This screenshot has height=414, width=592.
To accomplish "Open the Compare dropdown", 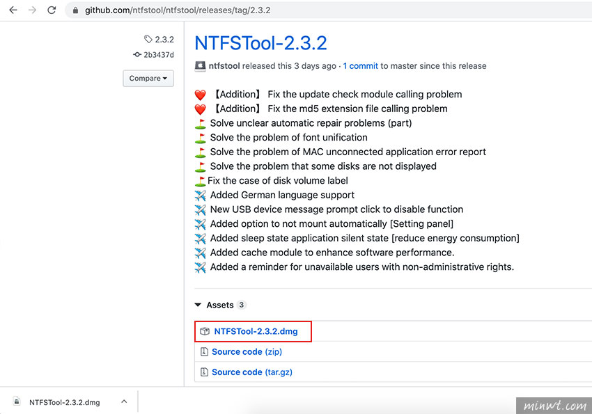I will (148, 79).
